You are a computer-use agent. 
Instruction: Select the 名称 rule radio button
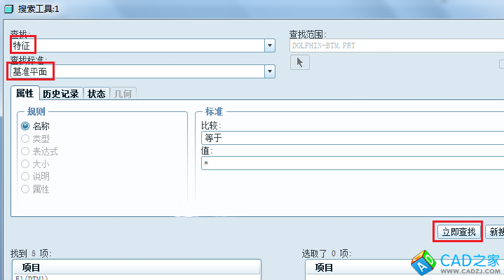[25, 126]
